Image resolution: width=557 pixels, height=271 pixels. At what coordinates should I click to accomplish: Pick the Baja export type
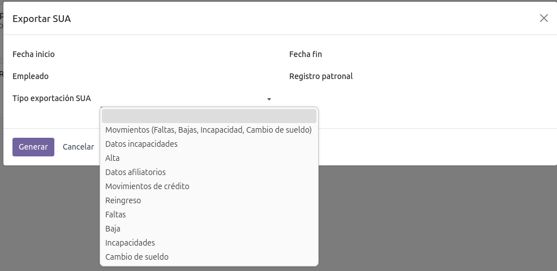click(113, 229)
